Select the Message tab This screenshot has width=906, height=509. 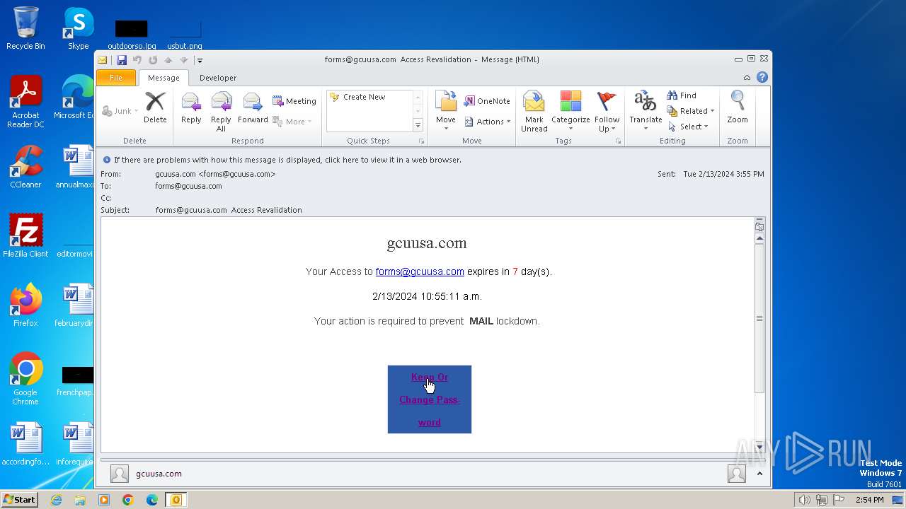click(x=164, y=78)
